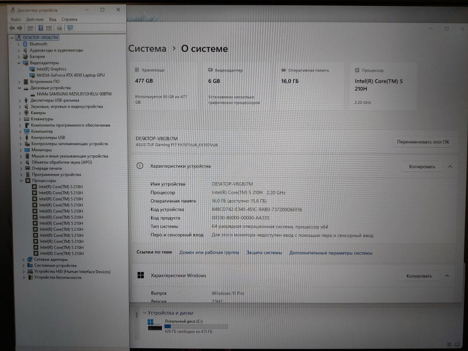Collapse the Видеоадаптеры tree node

pos(19,63)
